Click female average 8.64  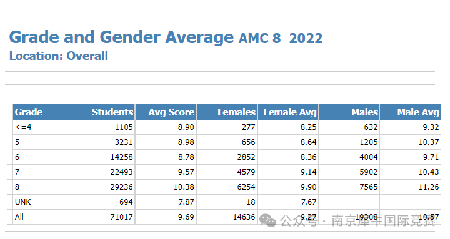tap(309, 142)
